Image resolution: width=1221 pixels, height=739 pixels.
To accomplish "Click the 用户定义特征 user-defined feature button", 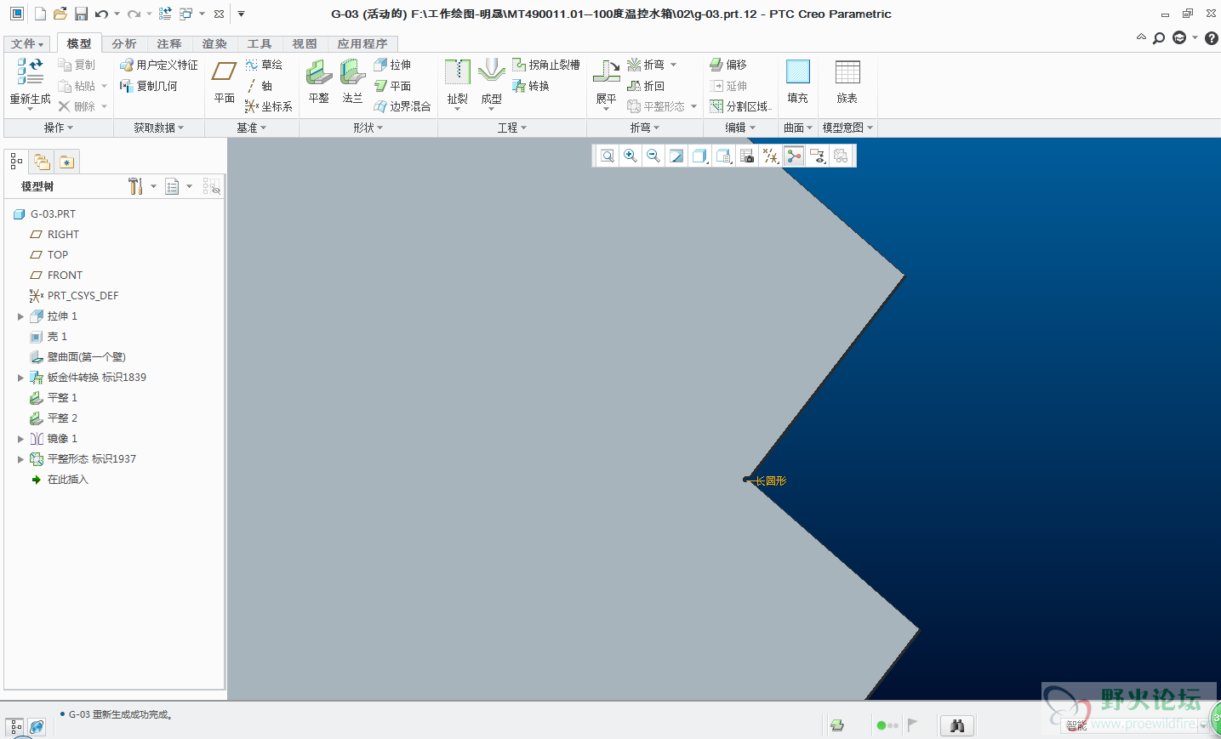I will [159, 65].
